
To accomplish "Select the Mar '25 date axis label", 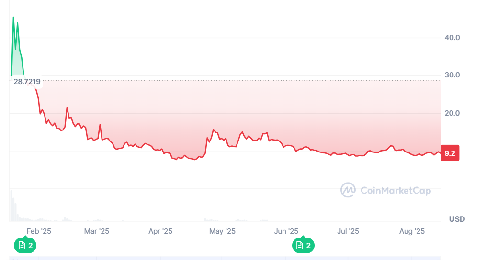I will [97, 231].
